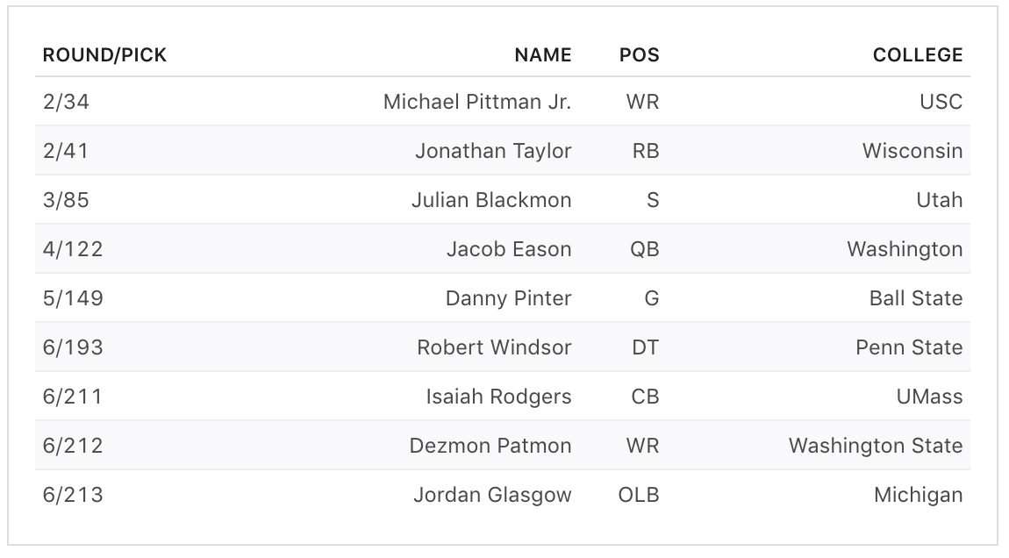Select the Robert Windsor name cell
Image resolution: width=1009 pixels, height=558 pixels.
pyautogui.click(x=494, y=347)
